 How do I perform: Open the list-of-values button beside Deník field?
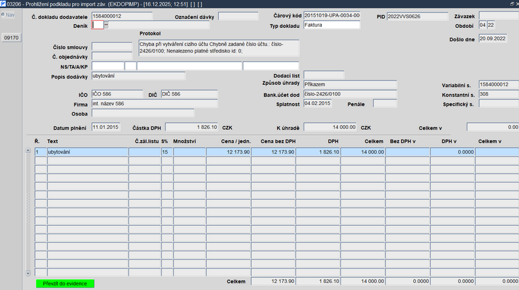coord(106,25)
